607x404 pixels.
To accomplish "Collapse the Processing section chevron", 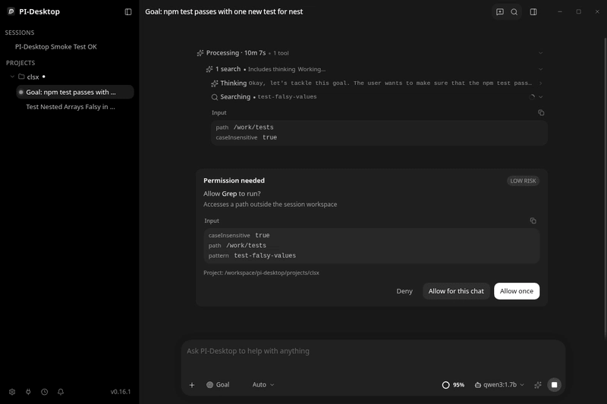I will tap(540, 53).
